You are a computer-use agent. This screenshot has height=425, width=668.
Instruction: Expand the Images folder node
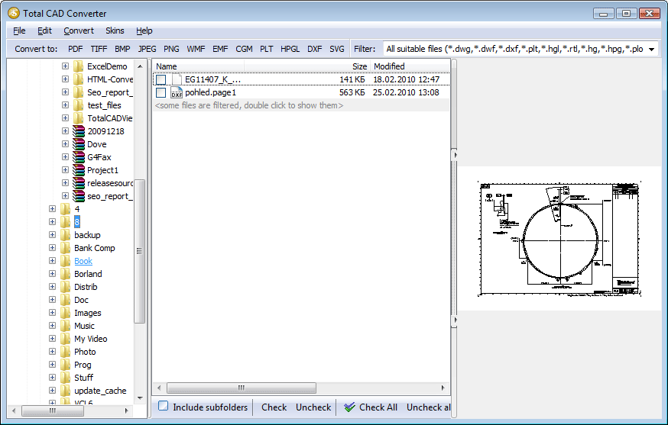(x=53, y=312)
